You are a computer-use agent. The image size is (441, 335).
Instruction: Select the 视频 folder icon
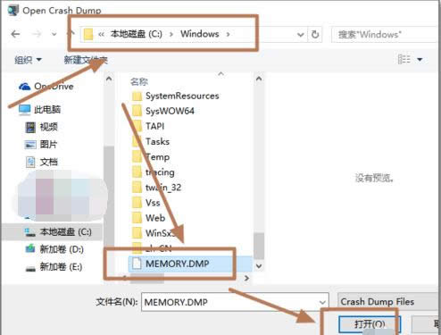point(30,127)
